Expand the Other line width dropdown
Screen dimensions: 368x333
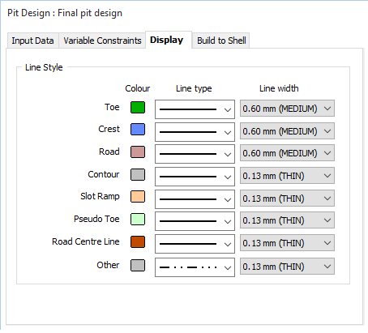coord(287,267)
